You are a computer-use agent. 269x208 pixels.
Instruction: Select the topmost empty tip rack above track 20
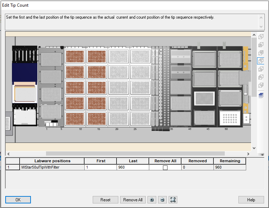tap(119, 56)
